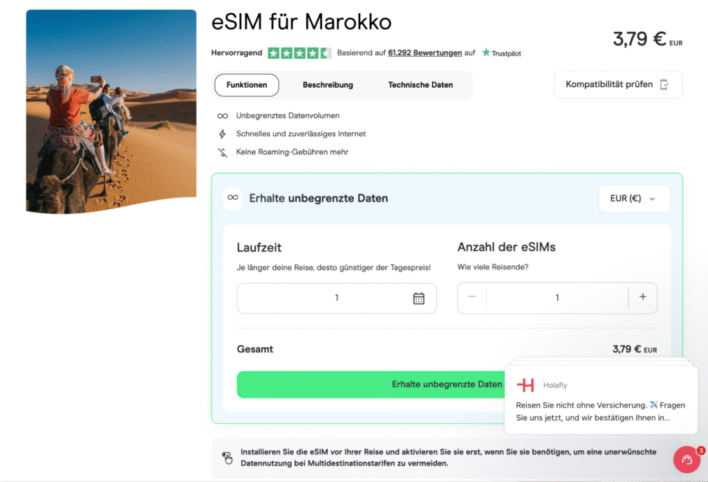Click the checkmark icon on Kompatibilität prüfen
The width and height of the screenshot is (708, 482).
pos(665,84)
